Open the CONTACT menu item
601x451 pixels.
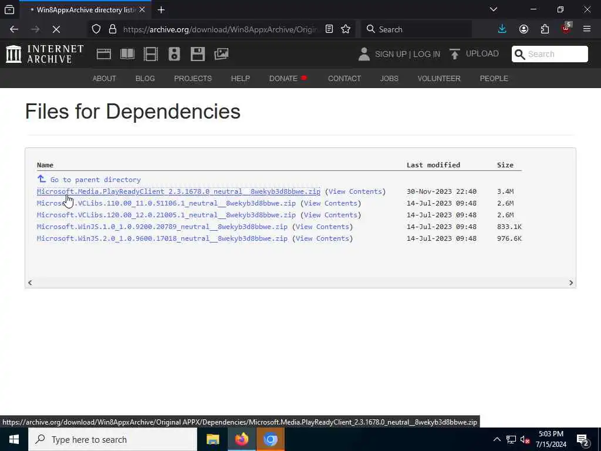click(x=345, y=78)
